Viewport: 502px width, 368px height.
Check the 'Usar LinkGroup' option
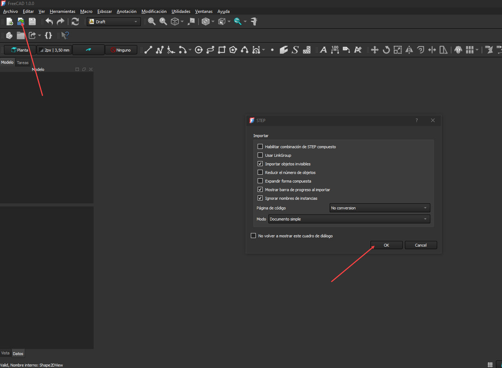click(260, 155)
